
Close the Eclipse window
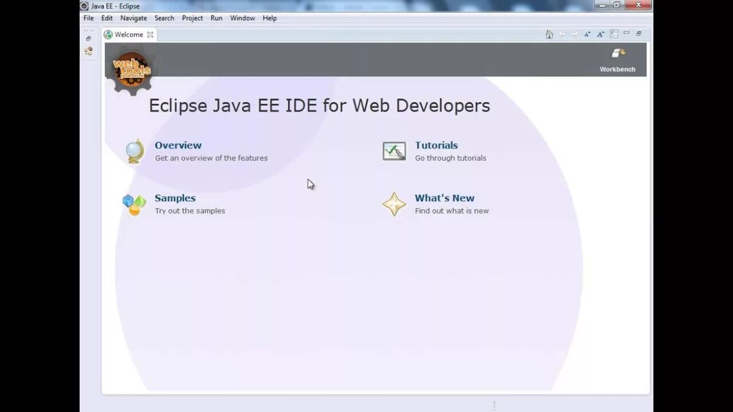tap(638, 5)
